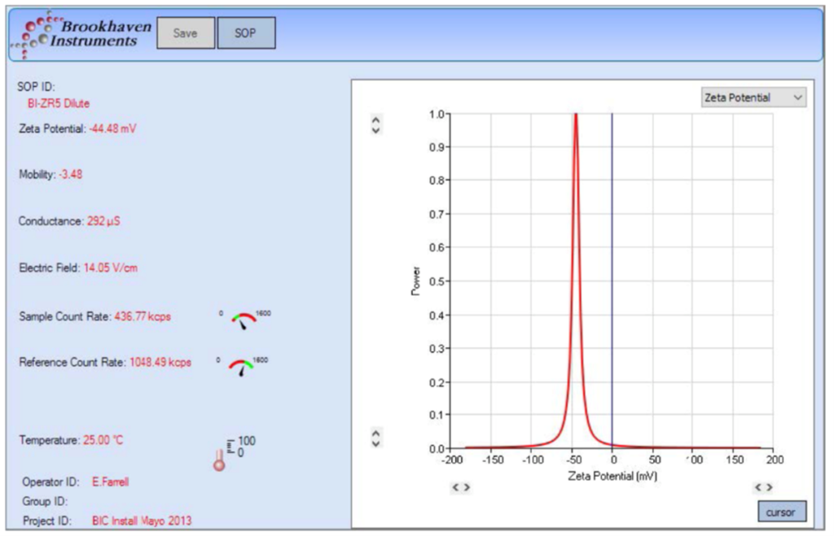Activate the cursor tool below the graph
This screenshot has height=536, width=834.
click(781, 512)
